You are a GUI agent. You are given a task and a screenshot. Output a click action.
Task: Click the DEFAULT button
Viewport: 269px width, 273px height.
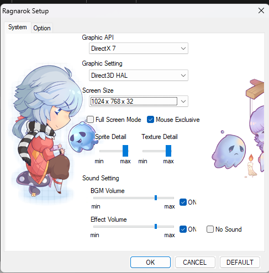(x=240, y=262)
